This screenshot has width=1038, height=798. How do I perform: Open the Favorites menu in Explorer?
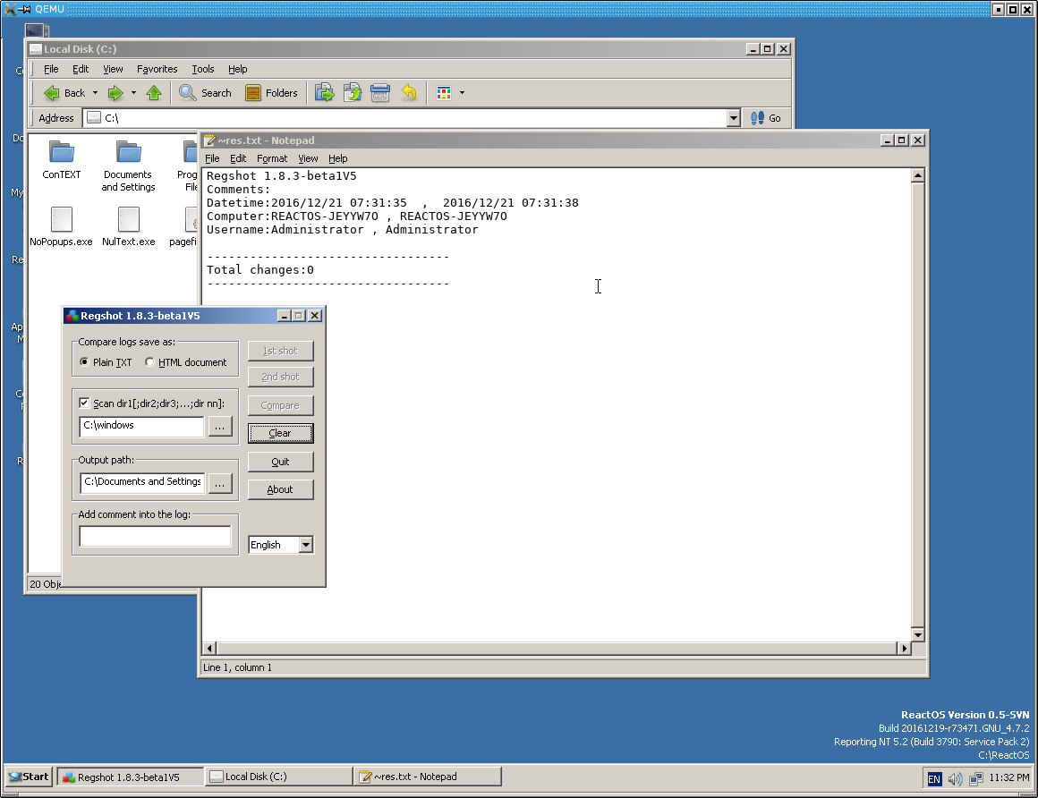[x=157, y=69]
